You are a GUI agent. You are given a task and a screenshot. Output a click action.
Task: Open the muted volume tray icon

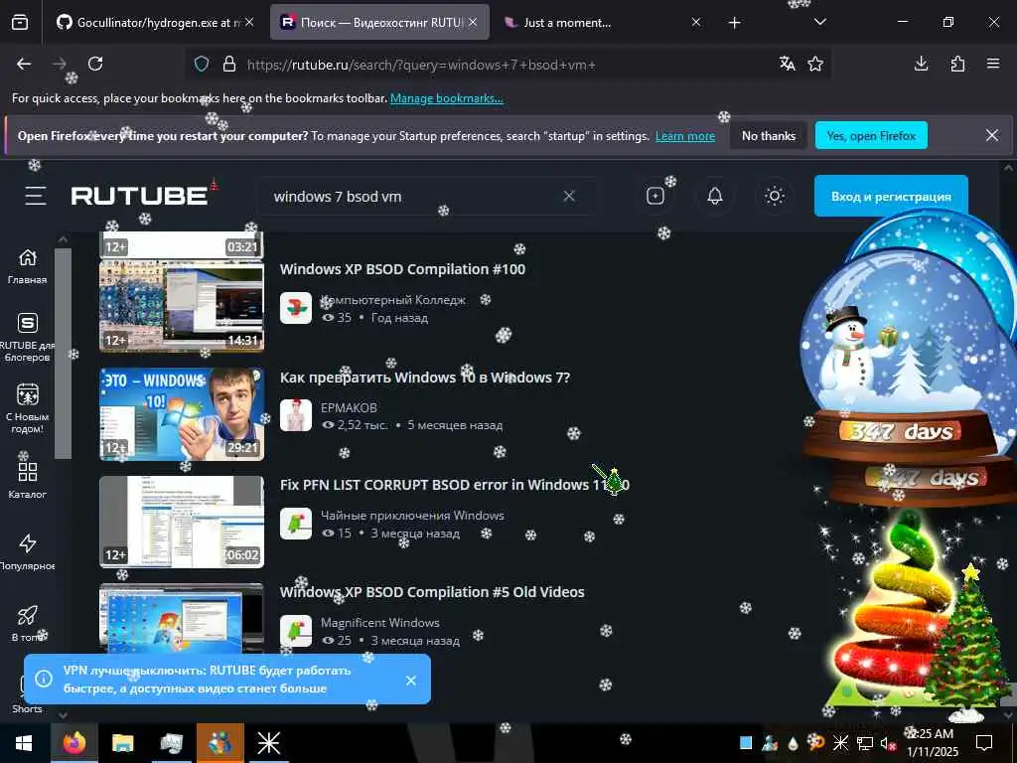[887, 743]
